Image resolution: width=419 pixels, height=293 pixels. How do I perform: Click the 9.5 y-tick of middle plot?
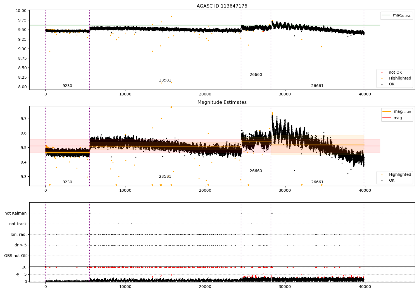pyautogui.click(x=23, y=148)
